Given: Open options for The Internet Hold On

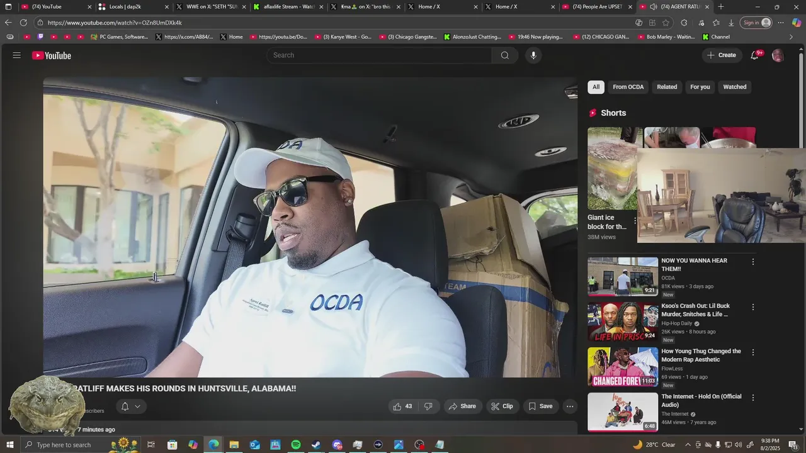Looking at the screenshot, I should click(x=752, y=398).
